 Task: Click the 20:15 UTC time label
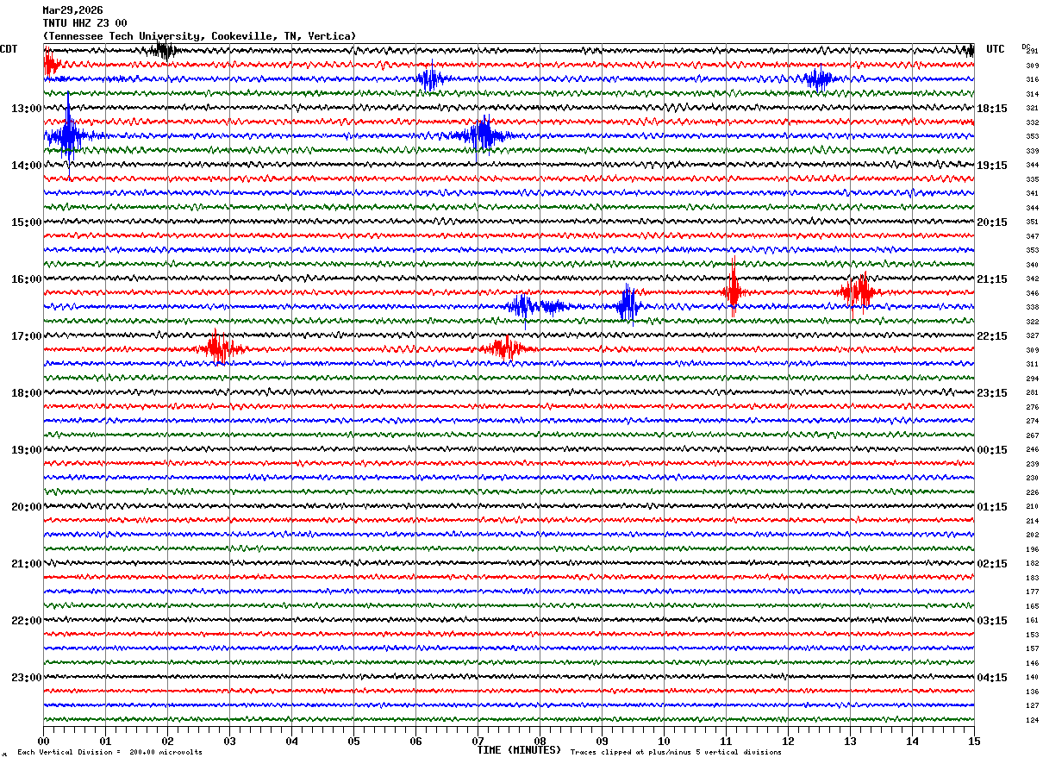992,222
